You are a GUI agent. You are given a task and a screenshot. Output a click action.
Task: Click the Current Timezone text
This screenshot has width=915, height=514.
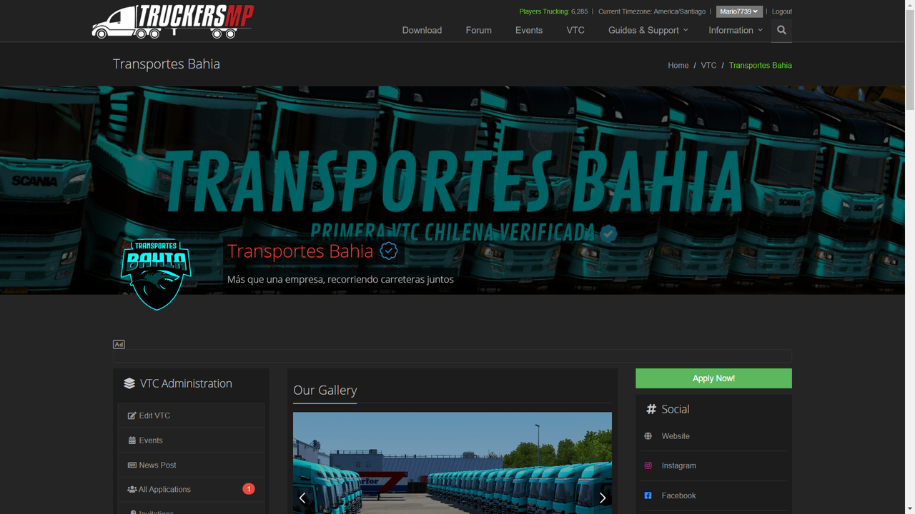(x=652, y=11)
